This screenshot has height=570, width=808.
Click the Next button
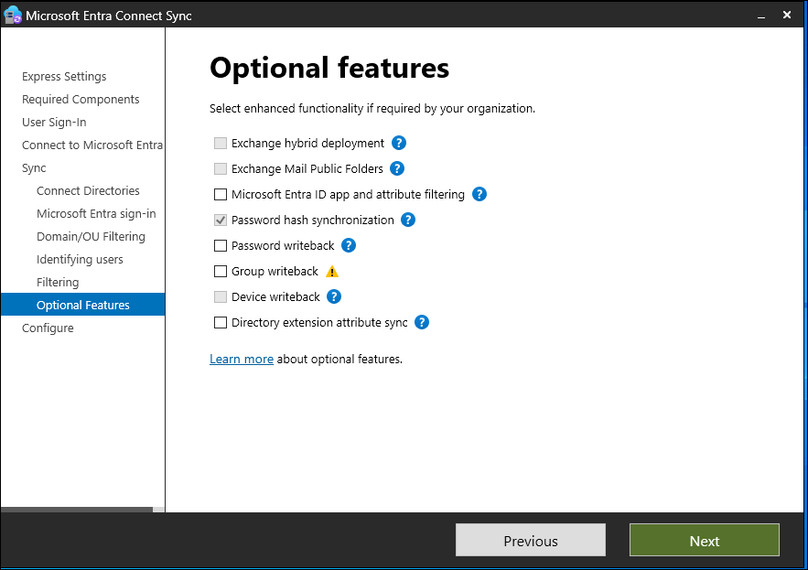(704, 541)
